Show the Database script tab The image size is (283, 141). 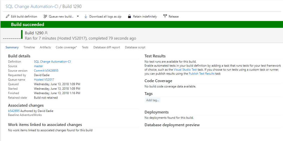point(135,47)
